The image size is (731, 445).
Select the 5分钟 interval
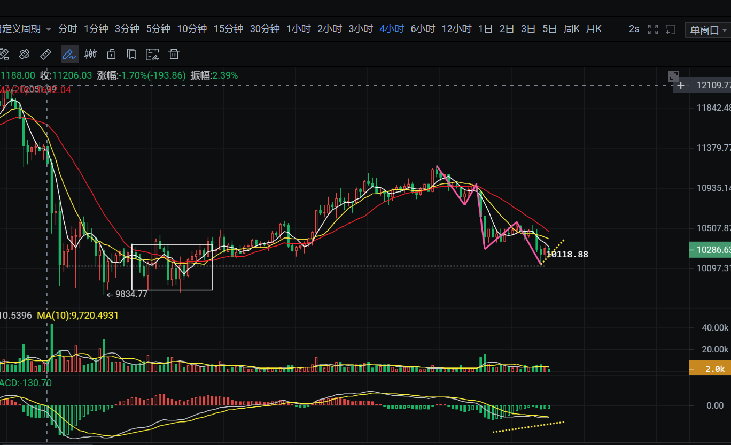point(158,29)
